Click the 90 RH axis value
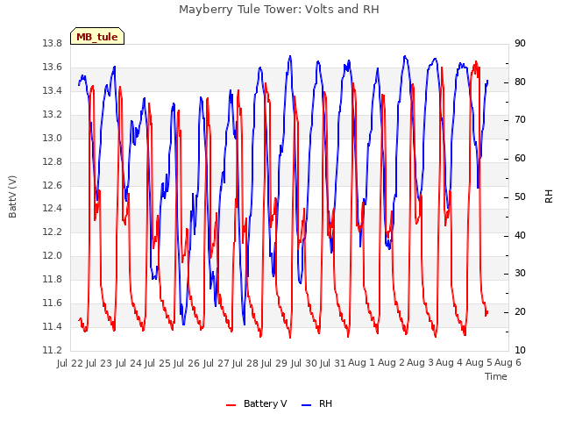 (x=520, y=44)
